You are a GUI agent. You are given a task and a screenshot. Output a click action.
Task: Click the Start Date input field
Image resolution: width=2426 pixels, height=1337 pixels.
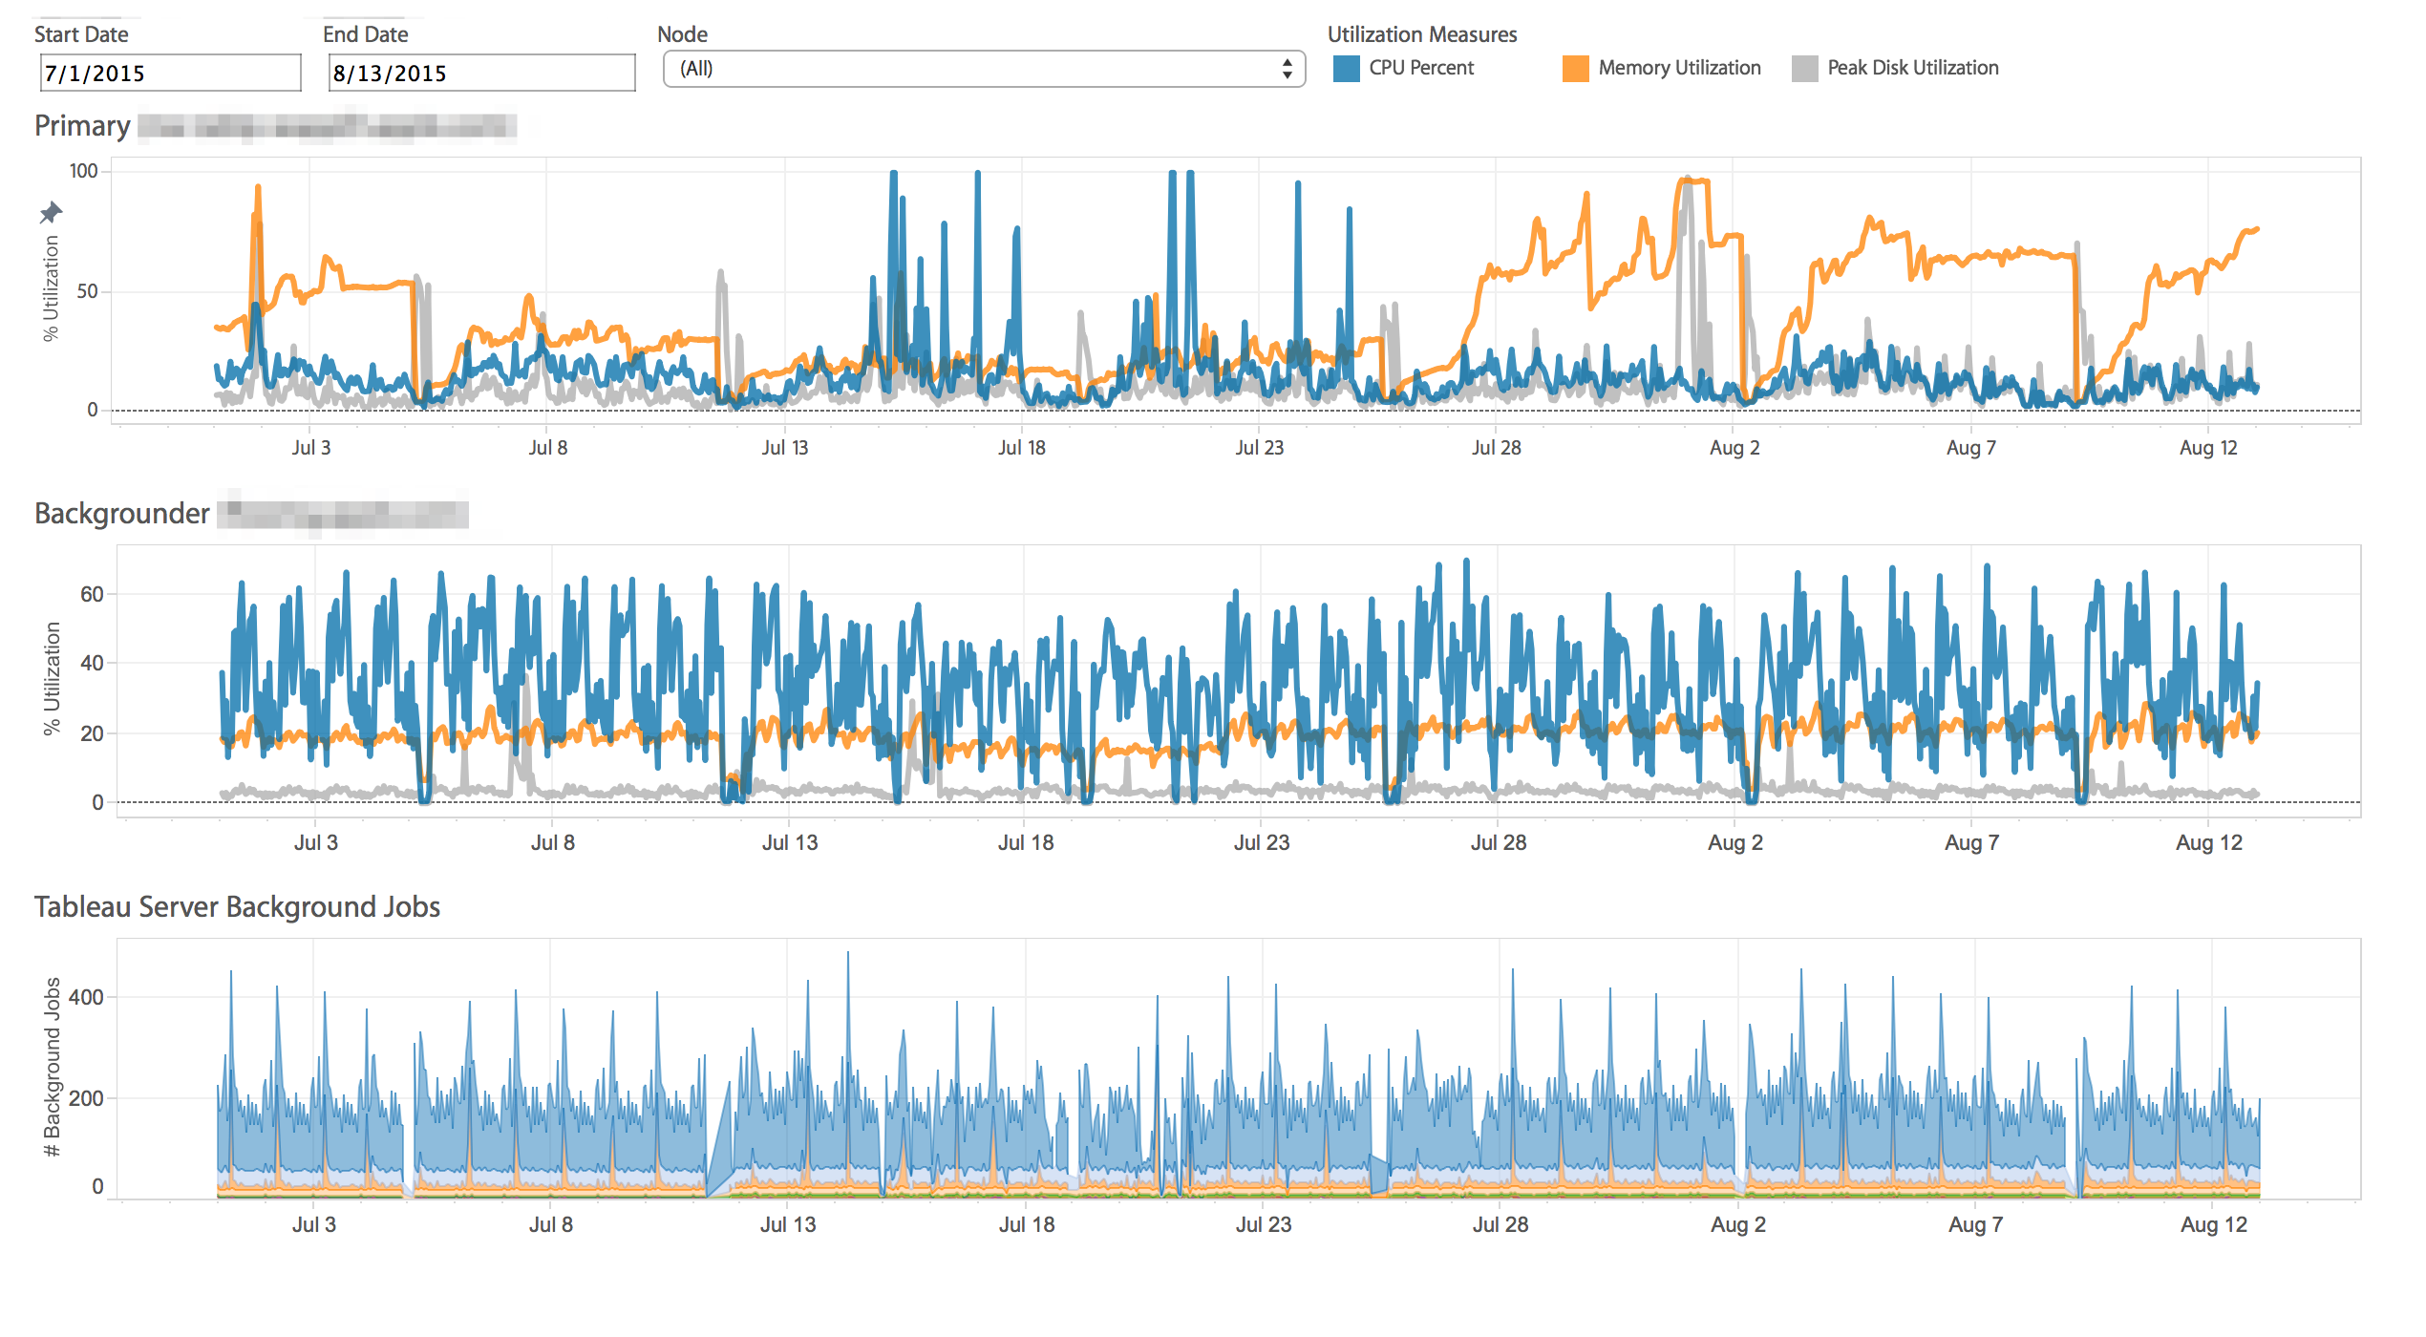coord(170,73)
